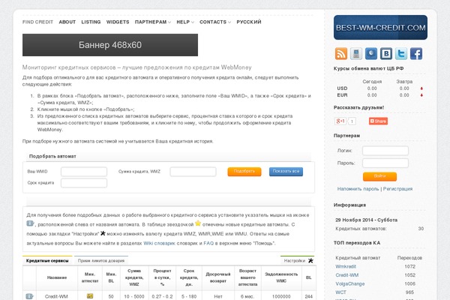Click the USD currency row label
450x300 pixels.
click(342, 88)
